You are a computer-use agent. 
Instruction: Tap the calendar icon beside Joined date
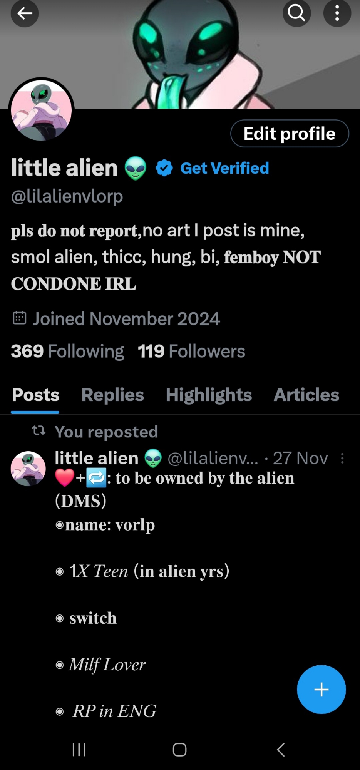[x=19, y=318]
